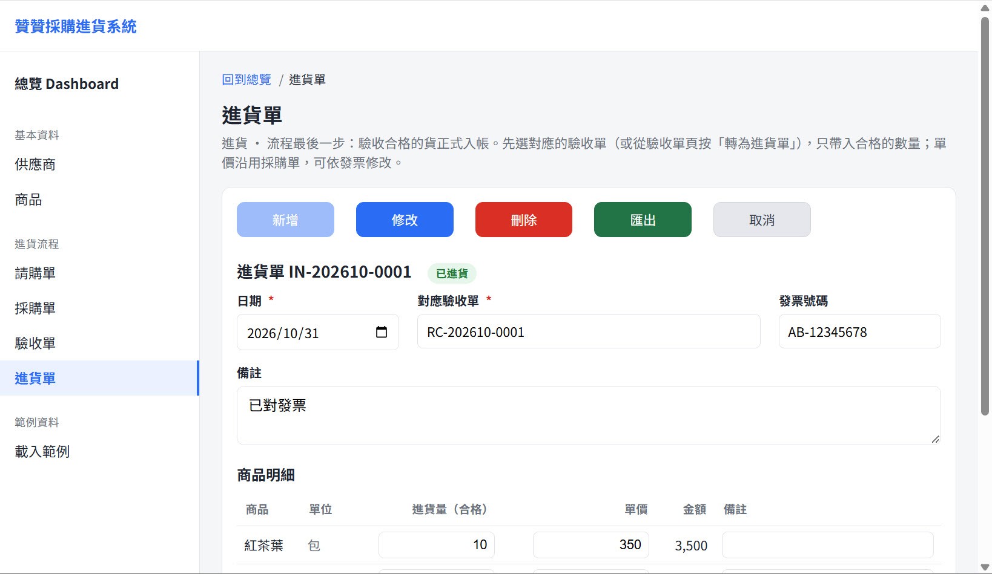
Task: Click the scrollbar up arrow
Action: tap(985, 7)
